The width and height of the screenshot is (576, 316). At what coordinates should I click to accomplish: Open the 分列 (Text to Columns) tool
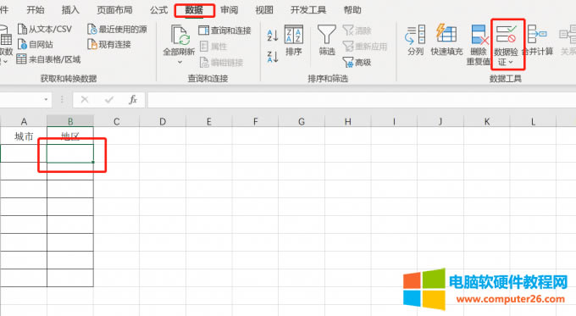click(415, 34)
